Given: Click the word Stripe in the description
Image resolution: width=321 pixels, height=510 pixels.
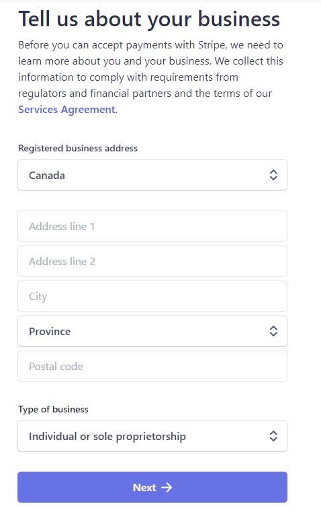Looking at the screenshot, I should pyautogui.click(x=212, y=45).
